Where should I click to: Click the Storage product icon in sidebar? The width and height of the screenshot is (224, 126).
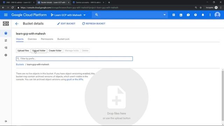coord(6,23)
